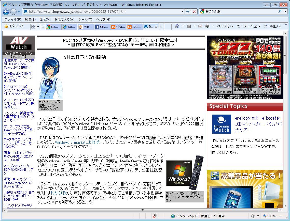
Task: Open Quick Tabs thumbnail view icon
Action: pos(33,27)
